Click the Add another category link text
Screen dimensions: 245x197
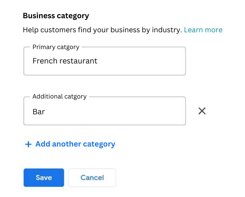point(75,144)
